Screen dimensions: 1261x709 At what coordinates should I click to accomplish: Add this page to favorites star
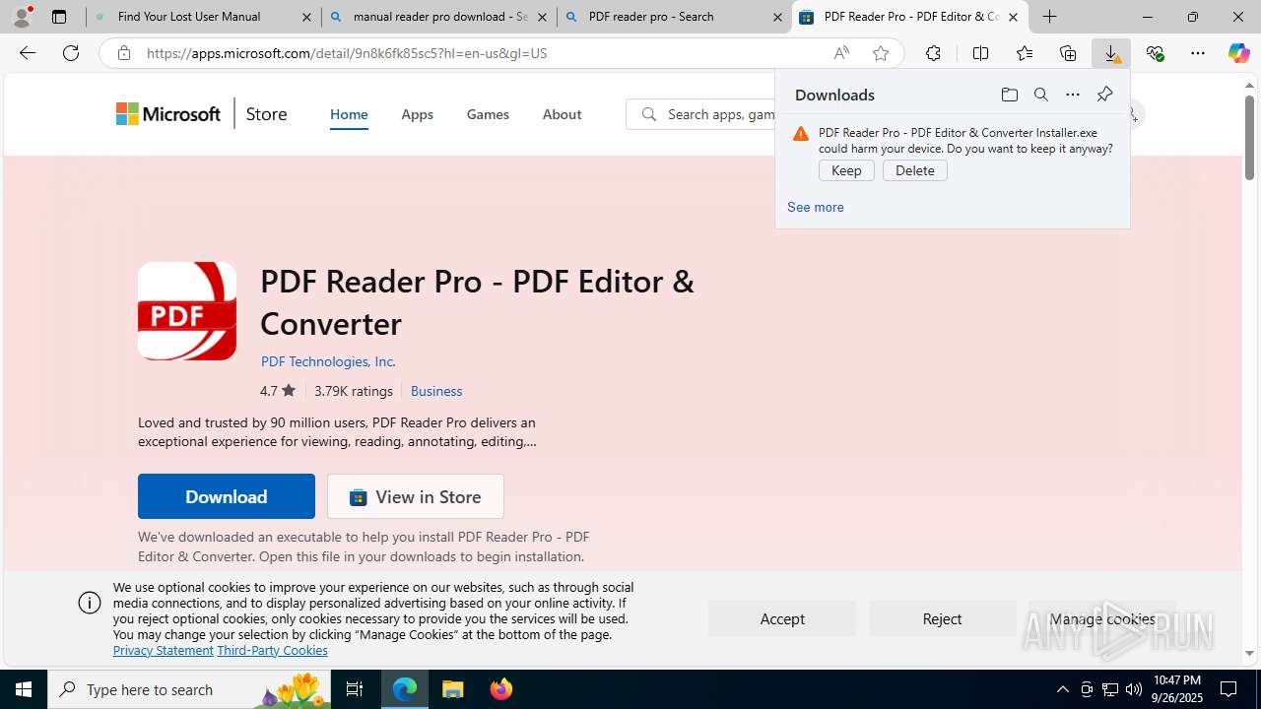click(881, 53)
